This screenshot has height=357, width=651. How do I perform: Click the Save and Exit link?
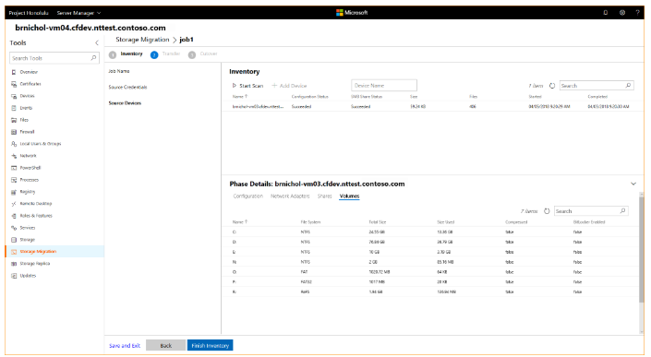tap(125, 345)
